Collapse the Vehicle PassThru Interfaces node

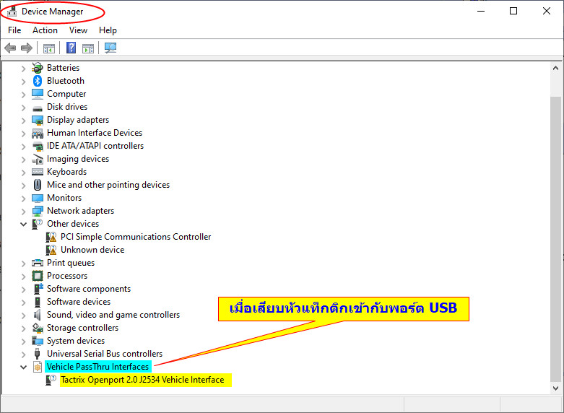(x=24, y=367)
